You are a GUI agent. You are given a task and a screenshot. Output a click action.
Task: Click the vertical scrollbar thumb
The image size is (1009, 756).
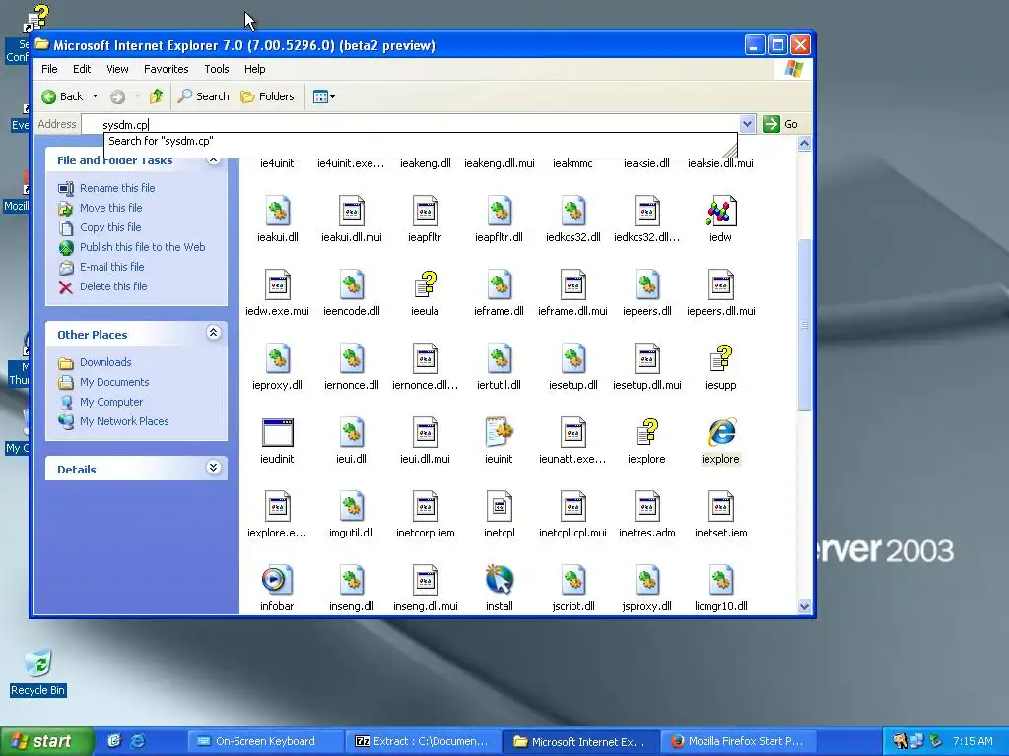pos(804,325)
